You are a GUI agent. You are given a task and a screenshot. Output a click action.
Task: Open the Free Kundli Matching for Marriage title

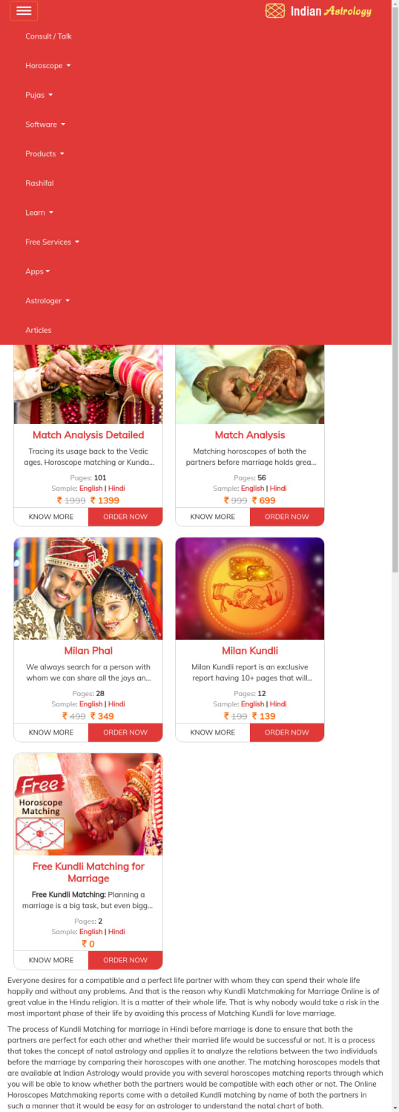coord(88,872)
